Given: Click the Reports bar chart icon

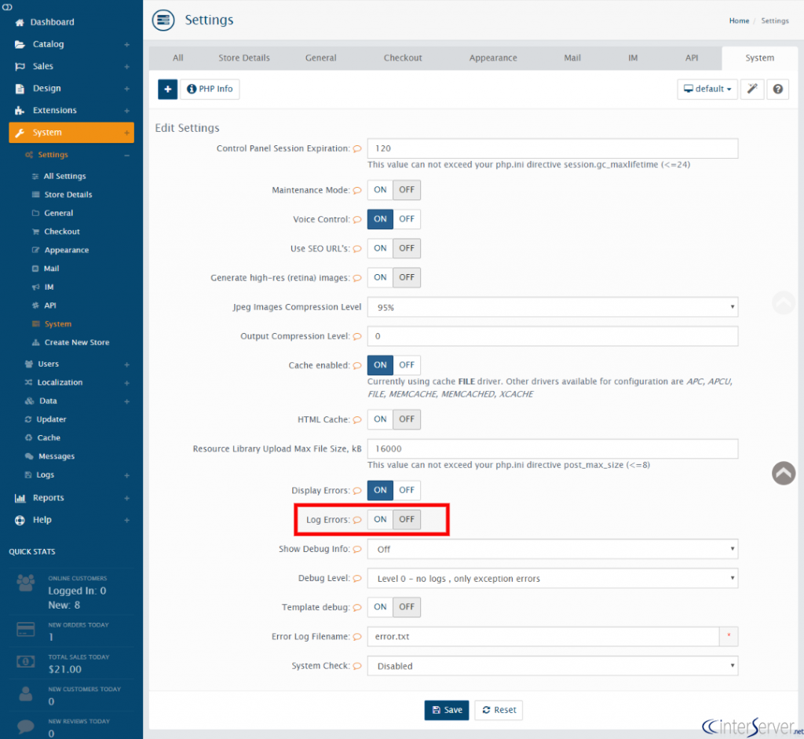Looking at the screenshot, I should (x=20, y=498).
